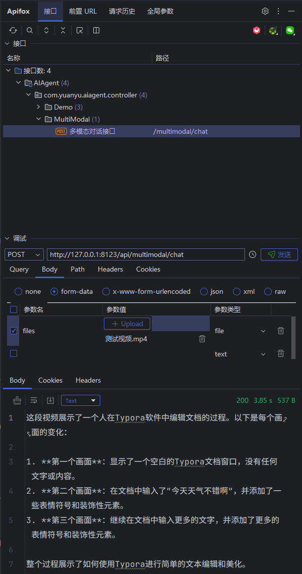Image resolution: width=302 pixels, height=574 pixels.
Task: Open the request Cookies tab
Action: [x=148, y=270]
